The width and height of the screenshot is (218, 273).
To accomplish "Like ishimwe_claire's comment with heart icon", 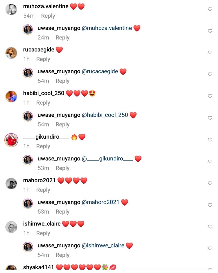I will [x=210, y=227].
